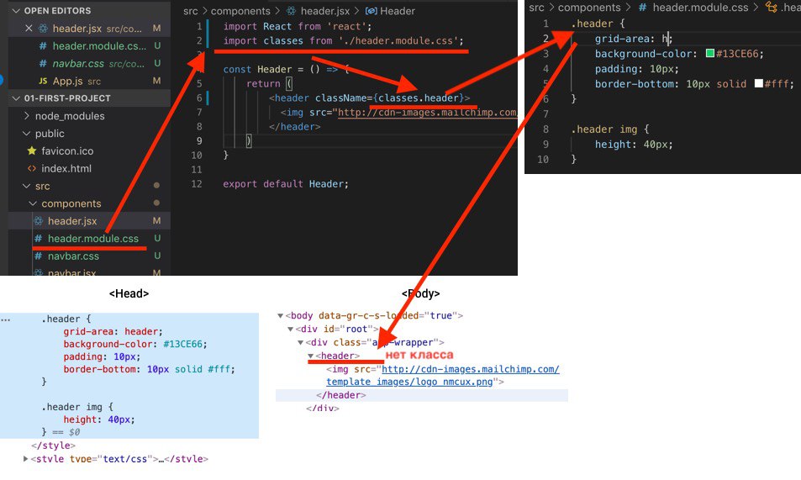
Task: Open the template_images/logo_nmcux.png link
Action: click(x=409, y=382)
